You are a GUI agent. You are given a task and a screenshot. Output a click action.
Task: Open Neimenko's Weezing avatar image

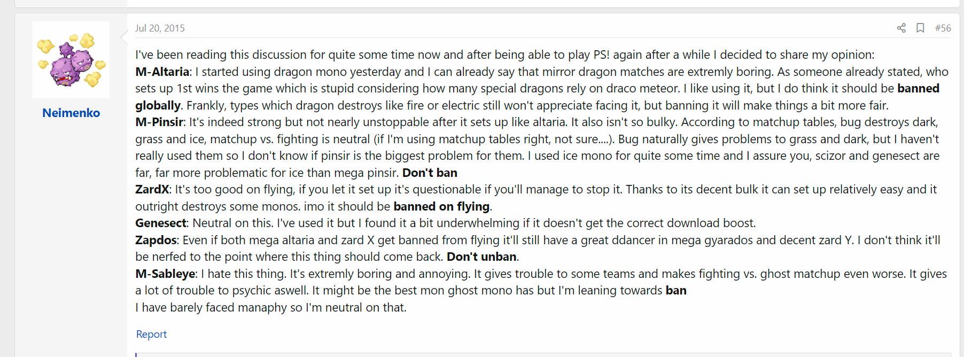pyautogui.click(x=71, y=60)
